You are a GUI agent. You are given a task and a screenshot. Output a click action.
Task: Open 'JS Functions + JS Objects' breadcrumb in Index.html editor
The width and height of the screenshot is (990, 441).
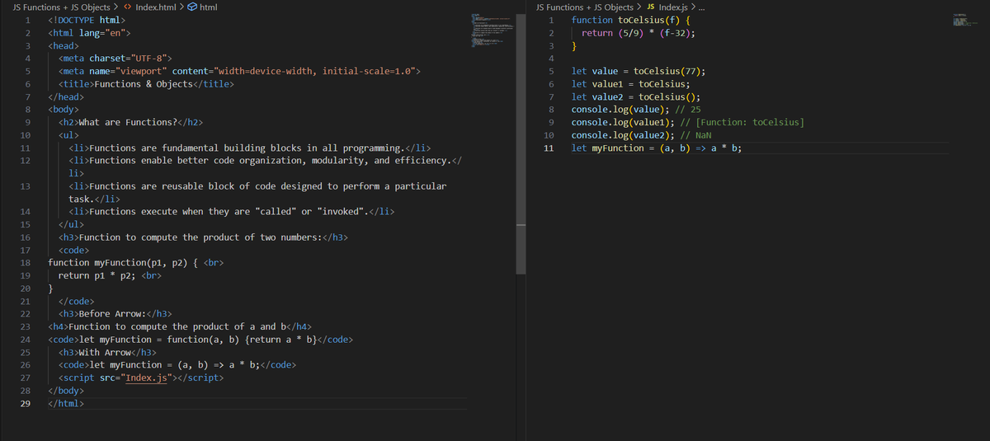click(61, 7)
